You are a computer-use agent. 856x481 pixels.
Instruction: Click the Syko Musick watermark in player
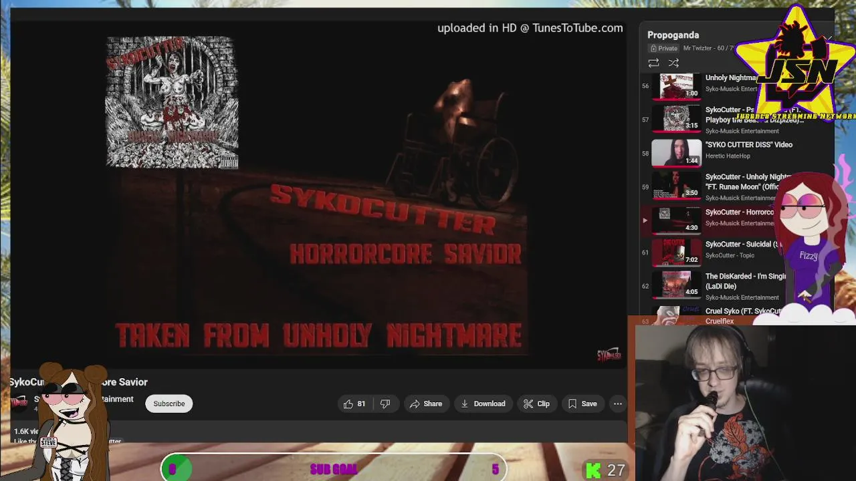click(x=609, y=355)
